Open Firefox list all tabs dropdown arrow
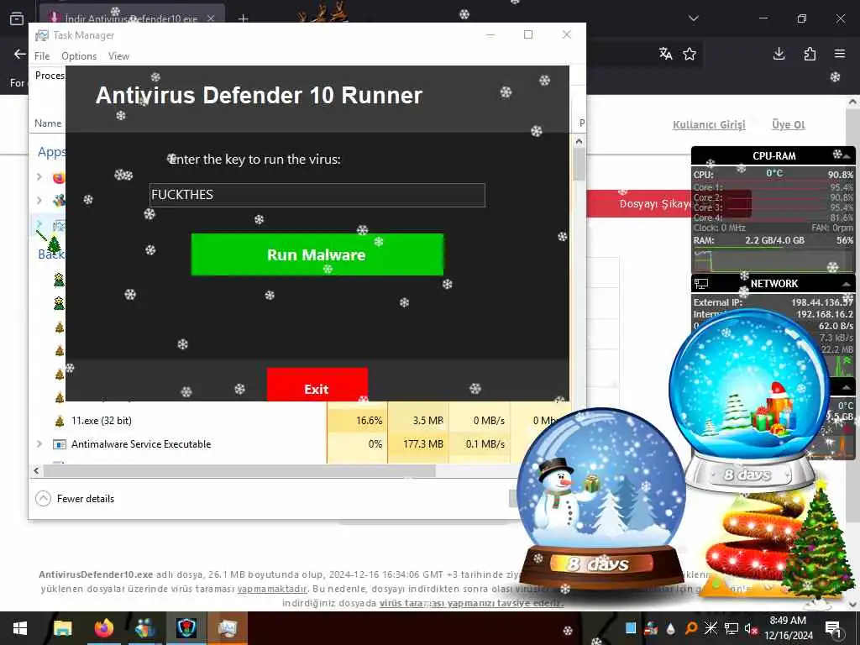 click(694, 18)
